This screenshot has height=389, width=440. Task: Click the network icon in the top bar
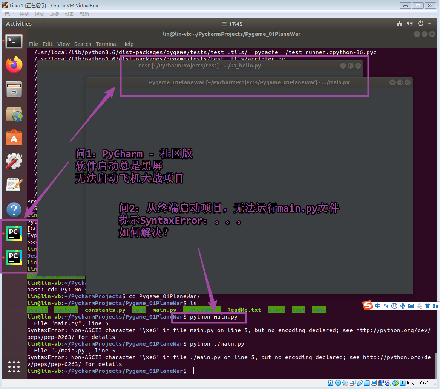point(399,24)
